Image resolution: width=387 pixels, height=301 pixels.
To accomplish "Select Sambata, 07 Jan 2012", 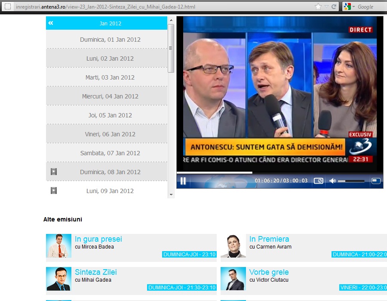I will 107,153.
